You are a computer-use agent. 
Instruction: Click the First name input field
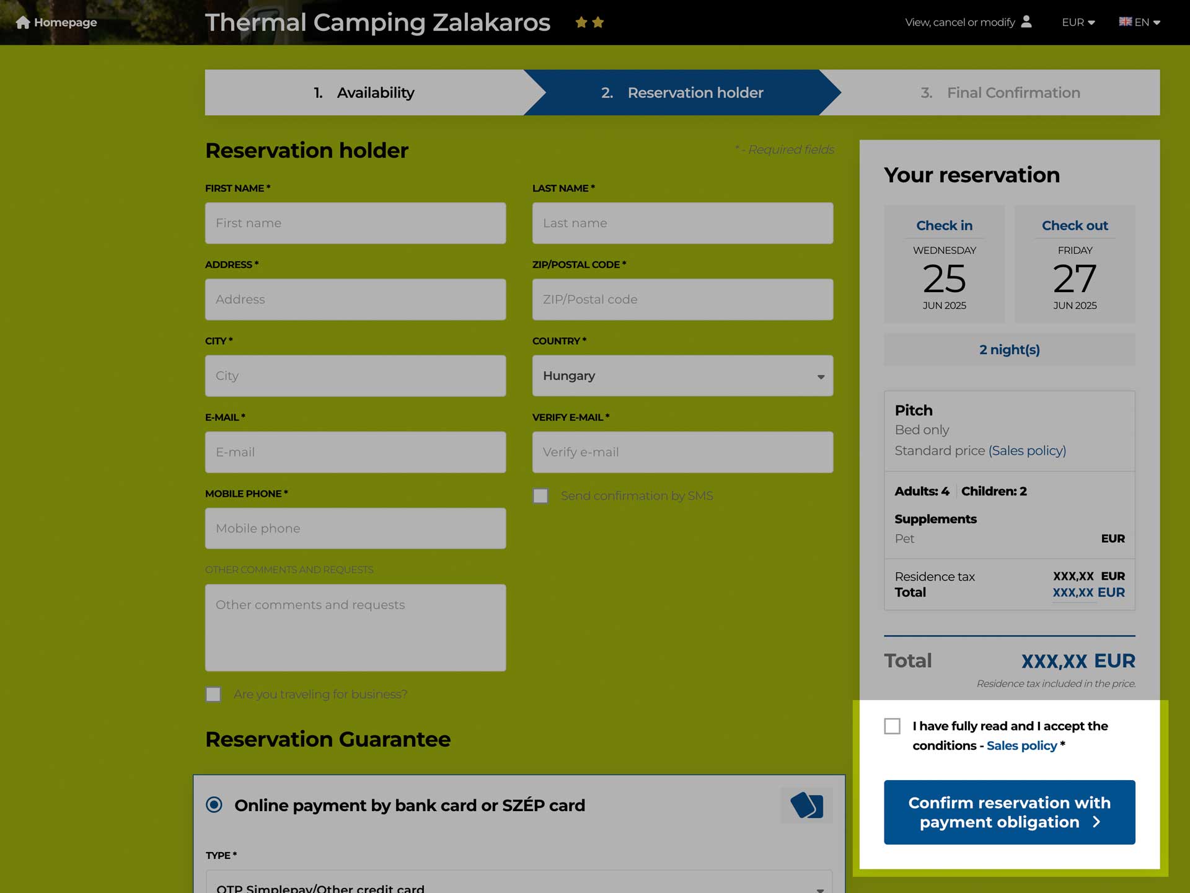pyautogui.click(x=355, y=223)
